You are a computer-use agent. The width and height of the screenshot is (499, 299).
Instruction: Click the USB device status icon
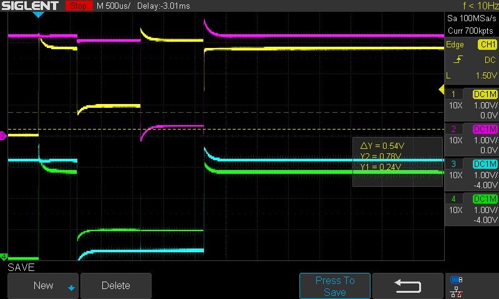[456, 280]
